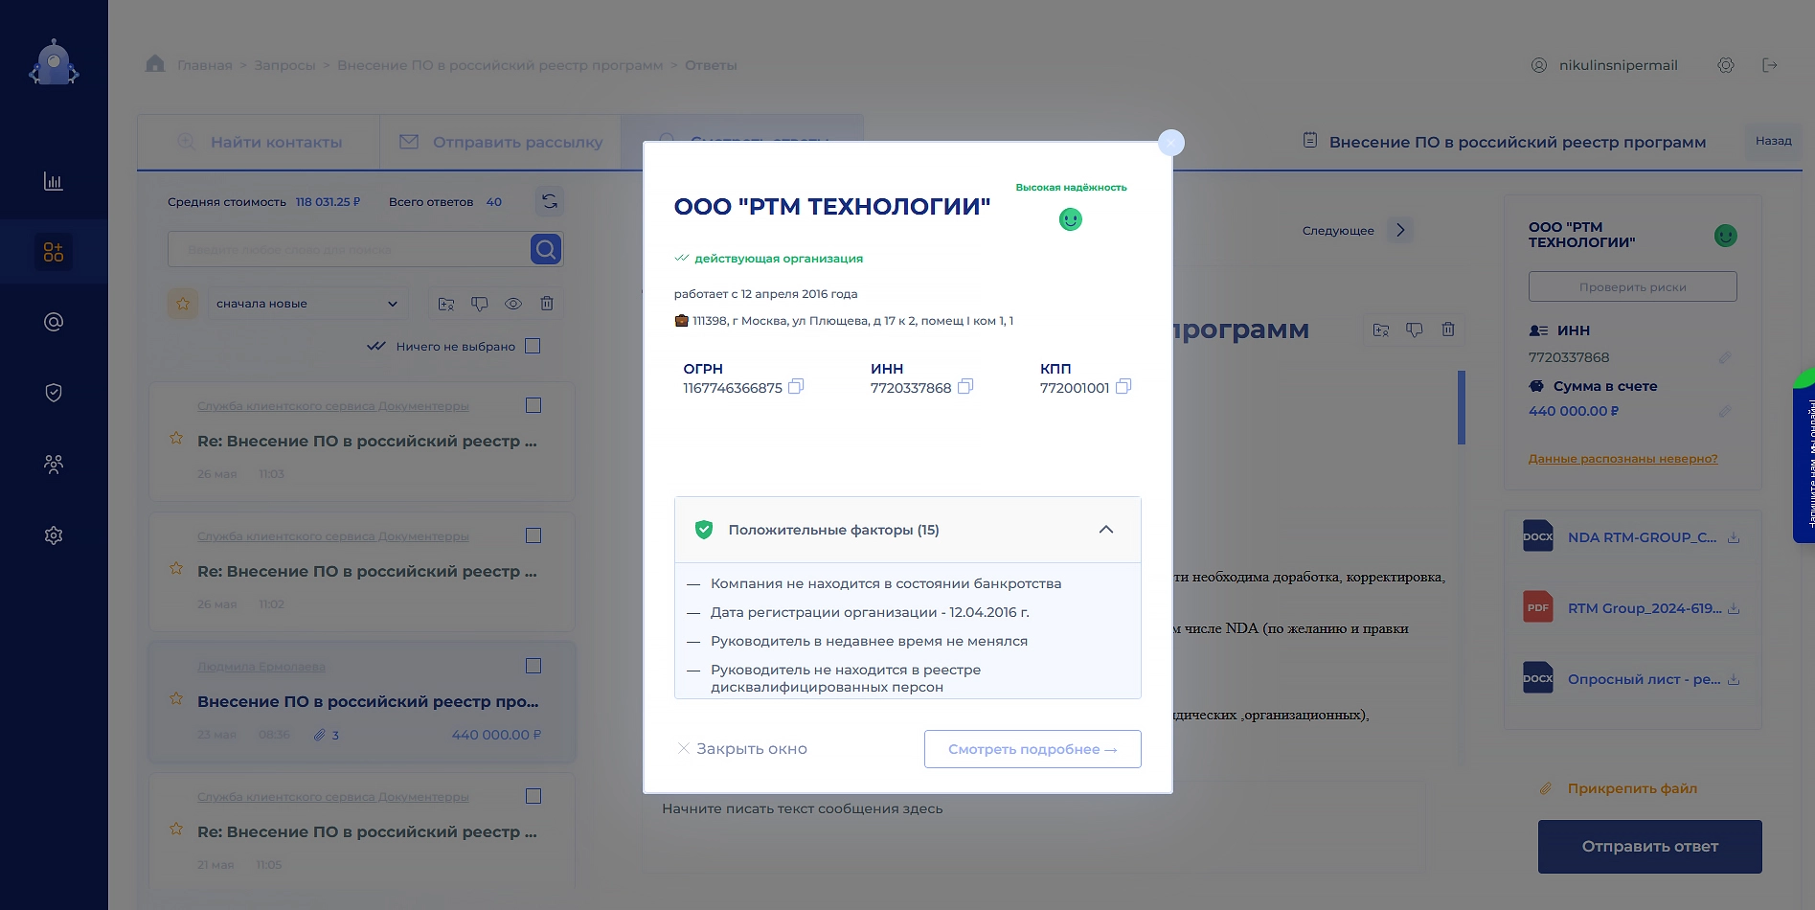
Task: Toggle eye visibility icon in list toolbar
Action: pos(513,304)
